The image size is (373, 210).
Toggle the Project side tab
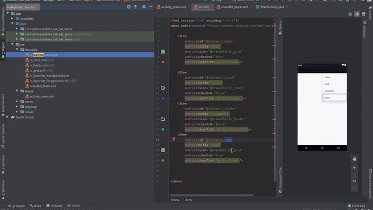[3, 50]
